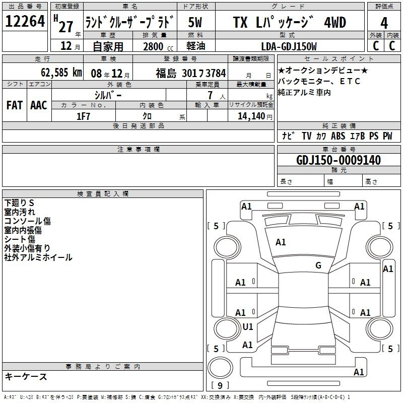Click the model code LDA-GDJ150W
Image resolution: width=403 pixels, height=403 pixels.
tap(289, 46)
